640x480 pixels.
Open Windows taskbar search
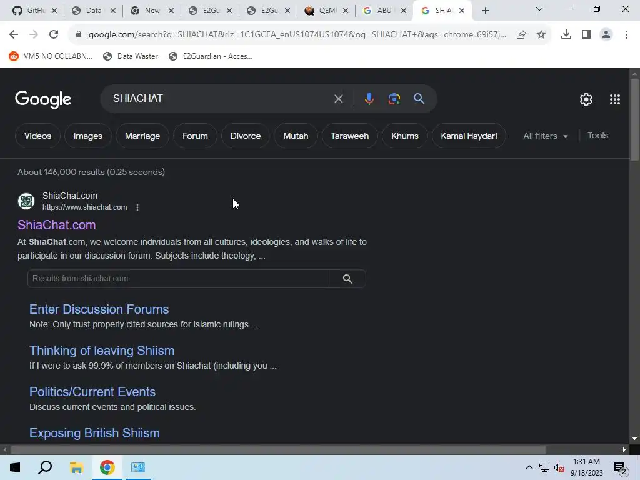pyautogui.click(x=45, y=467)
